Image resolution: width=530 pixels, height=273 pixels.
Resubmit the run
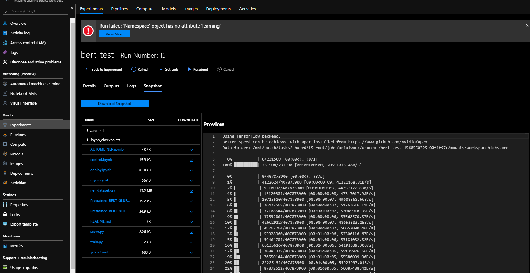pyautogui.click(x=198, y=69)
